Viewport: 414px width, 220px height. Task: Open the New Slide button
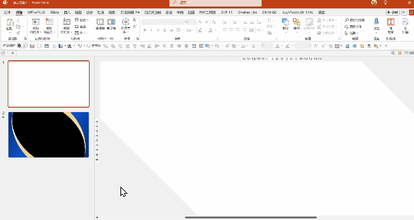coord(66,26)
